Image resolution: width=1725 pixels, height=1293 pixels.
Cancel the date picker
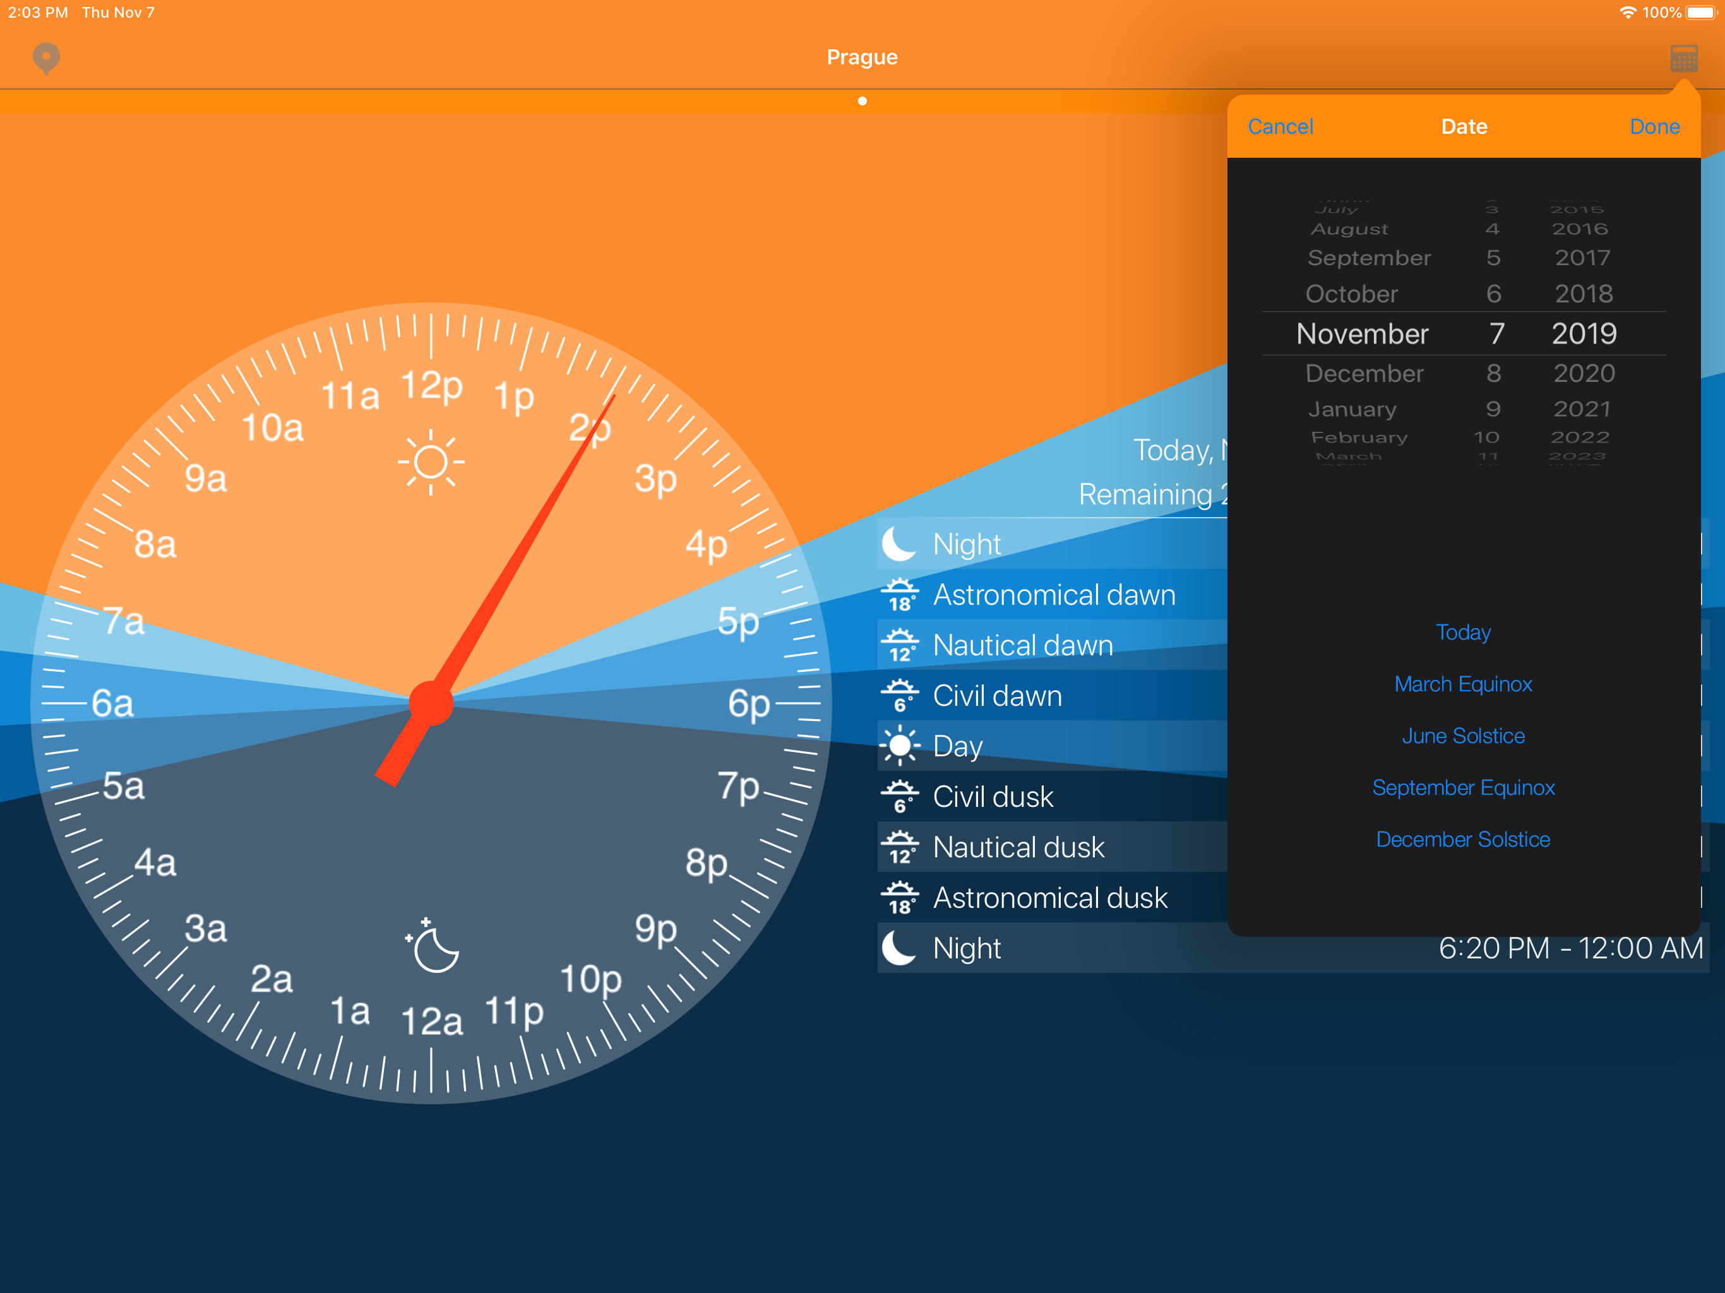[1280, 126]
